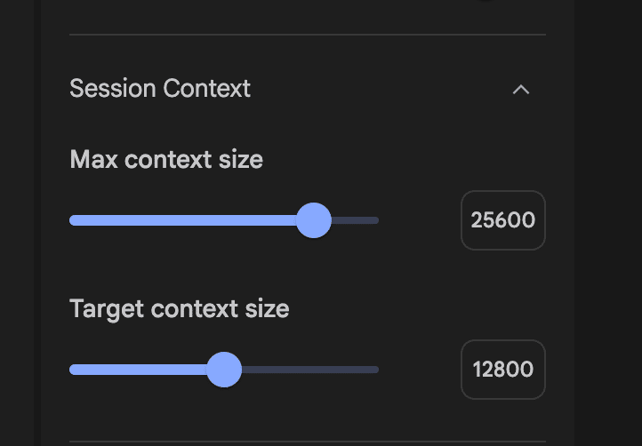The height and width of the screenshot is (446, 642).
Task: Click the Target context size slider handle
Action: tap(224, 370)
